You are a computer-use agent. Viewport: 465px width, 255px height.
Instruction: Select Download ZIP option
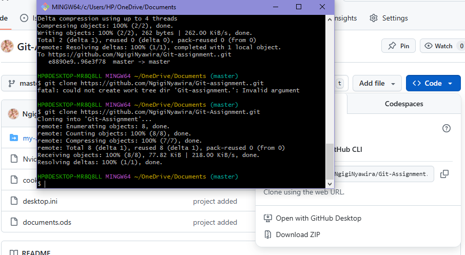(x=292, y=234)
